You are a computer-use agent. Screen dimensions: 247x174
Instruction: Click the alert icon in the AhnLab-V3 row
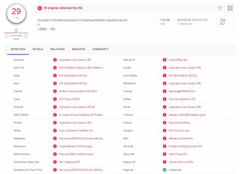(165, 60)
